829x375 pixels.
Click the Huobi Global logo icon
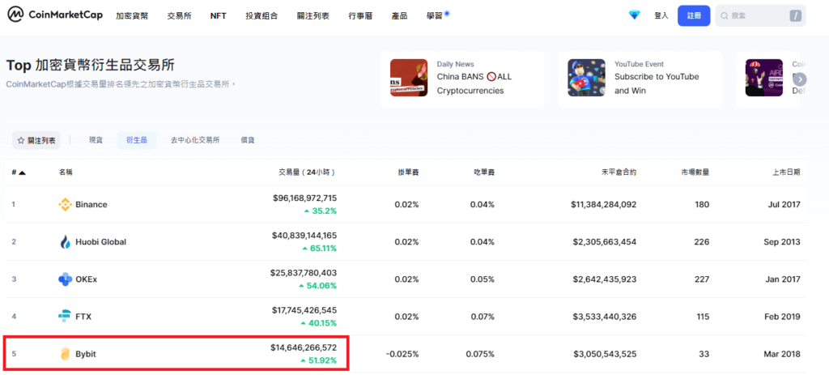(65, 241)
